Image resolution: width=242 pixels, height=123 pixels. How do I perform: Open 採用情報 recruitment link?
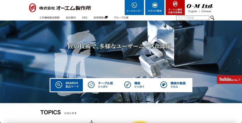[100, 18]
